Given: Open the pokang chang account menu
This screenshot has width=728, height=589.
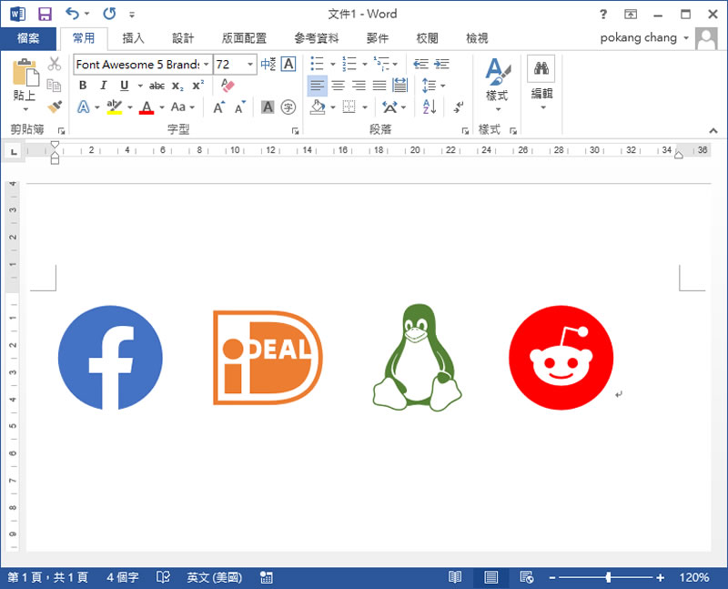Looking at the screenshot, I should click(644, 37).
